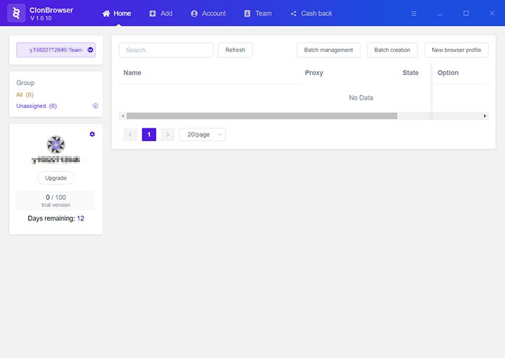Viewport: 505px width, 358px height.
Task: Select the All (0) group
Action: 25,95
